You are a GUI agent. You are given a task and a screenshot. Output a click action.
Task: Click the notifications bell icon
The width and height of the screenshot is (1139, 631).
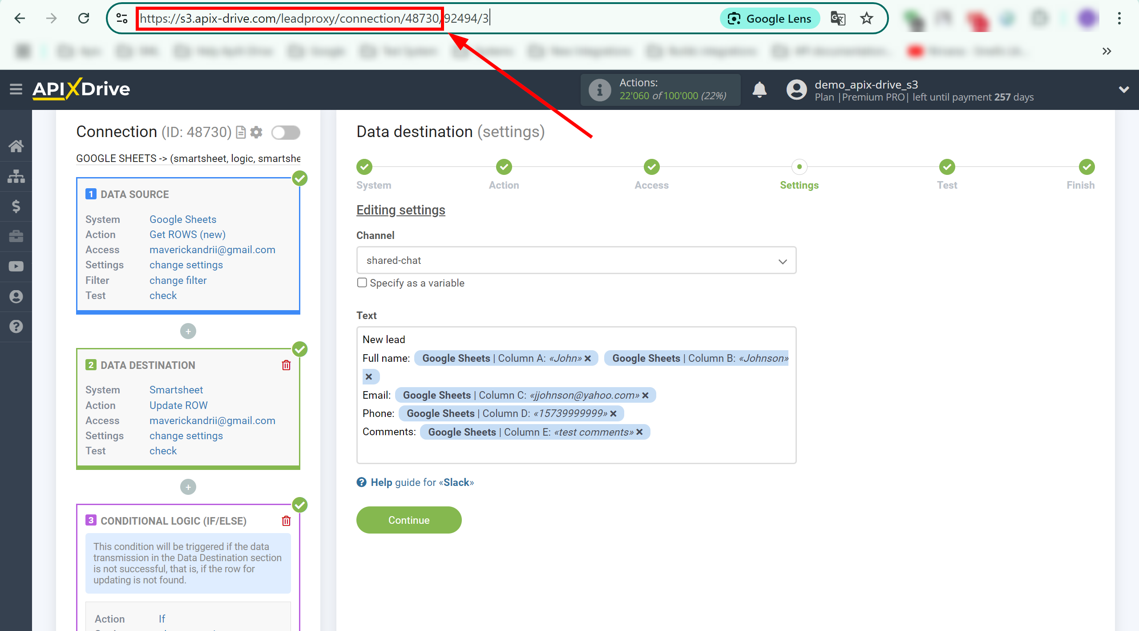point(759,89)
